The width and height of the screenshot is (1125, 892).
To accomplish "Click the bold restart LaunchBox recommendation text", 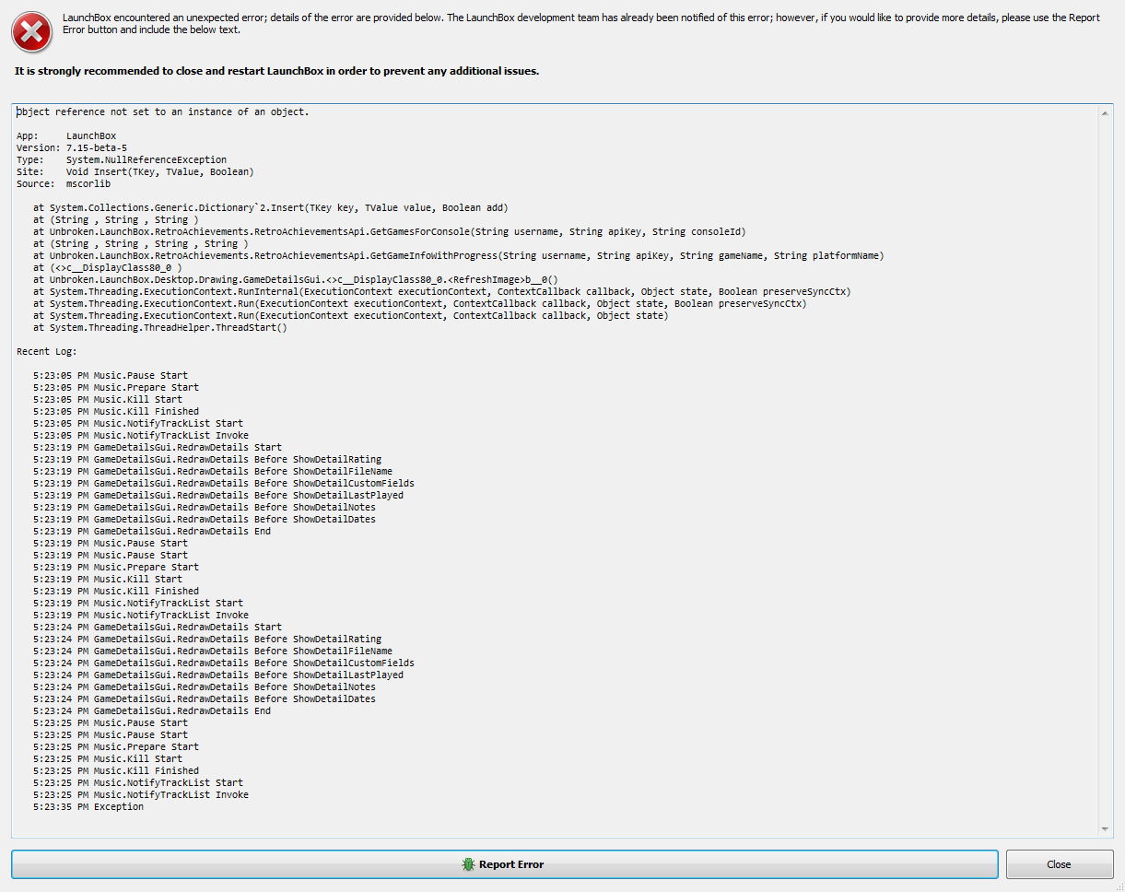I will pos(276,71).
